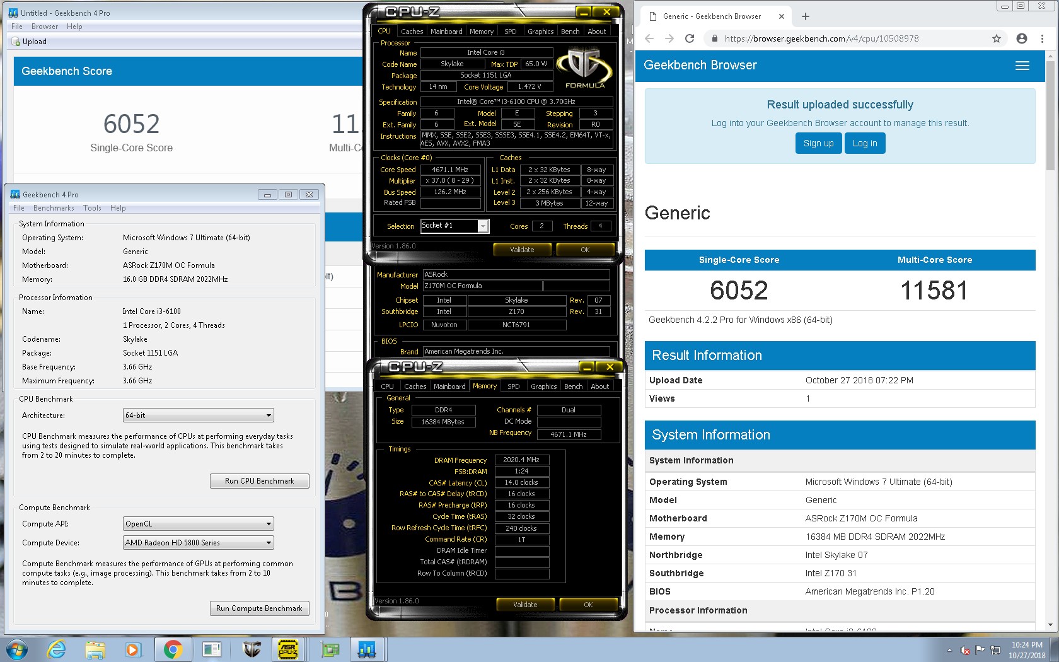Switch to Memory tab in upper CPU-Z
This screenshot has width=1059, height=662.
[x=482, y=32]
